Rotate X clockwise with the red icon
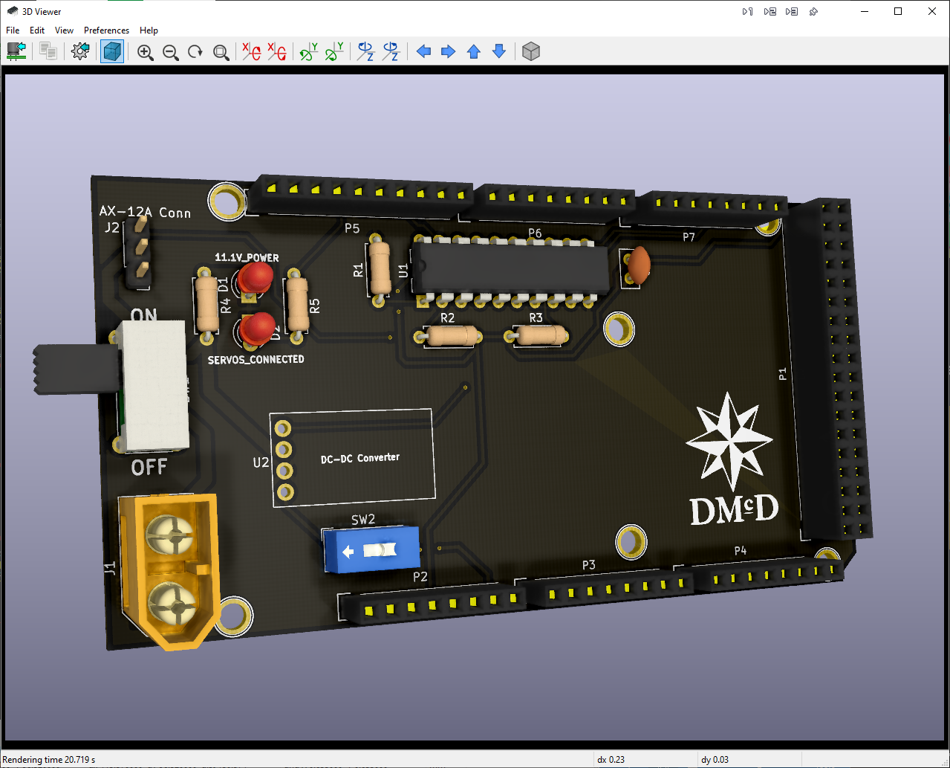 pyautogui.click(x=252, y=51)
